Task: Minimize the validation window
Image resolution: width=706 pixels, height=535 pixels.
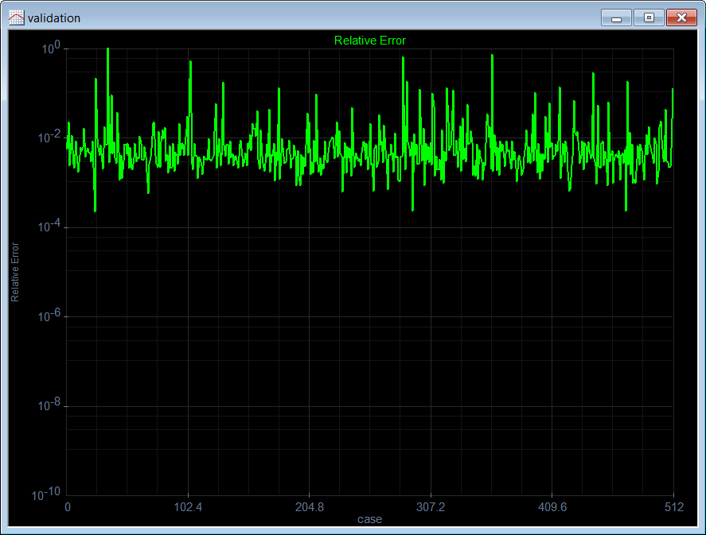Action: click(616, 18)
